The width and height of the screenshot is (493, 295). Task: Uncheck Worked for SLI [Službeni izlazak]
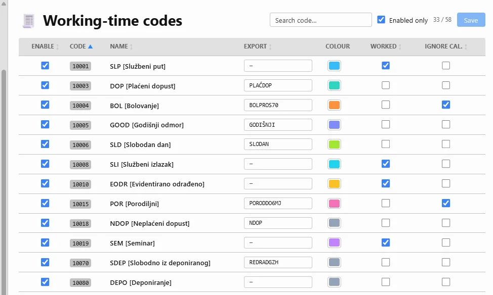click(386, 164)
